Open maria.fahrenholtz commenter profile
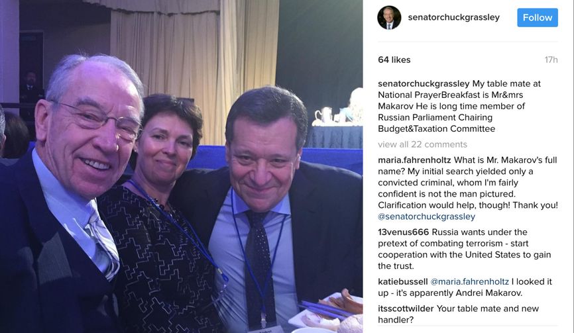The height and width of the screenshot is (333, 574). [x=414, y=160]
